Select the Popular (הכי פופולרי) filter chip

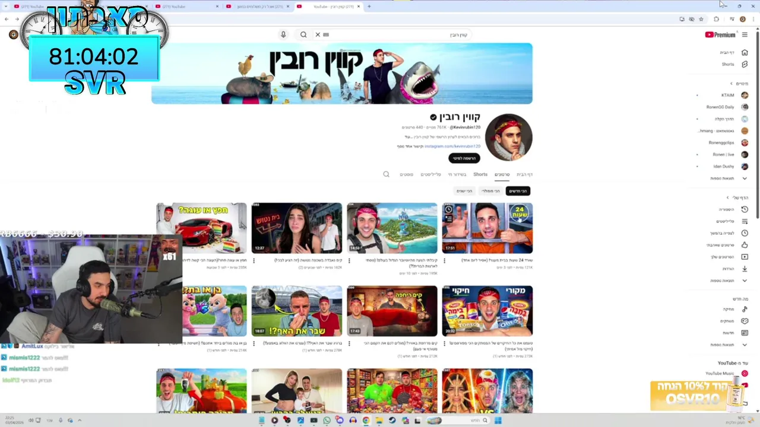(x=490, y=191)
